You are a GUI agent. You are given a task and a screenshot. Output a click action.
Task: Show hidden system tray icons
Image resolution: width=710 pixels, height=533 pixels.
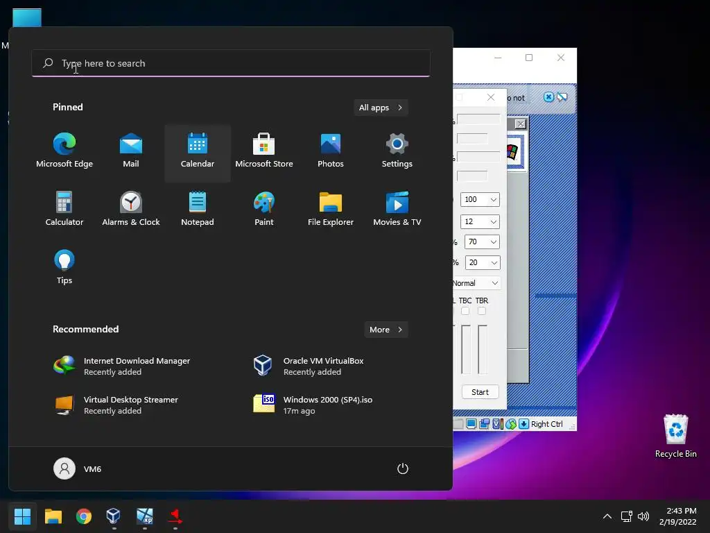tap(607, 516)
